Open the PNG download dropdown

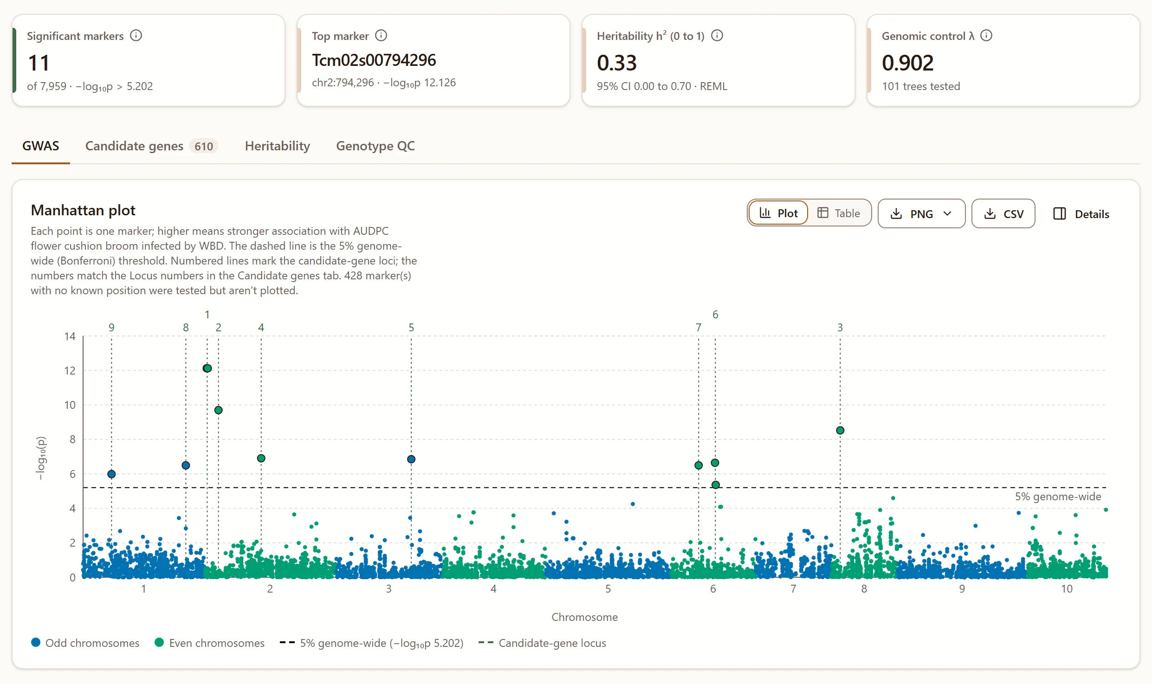[x=921, y=213]
